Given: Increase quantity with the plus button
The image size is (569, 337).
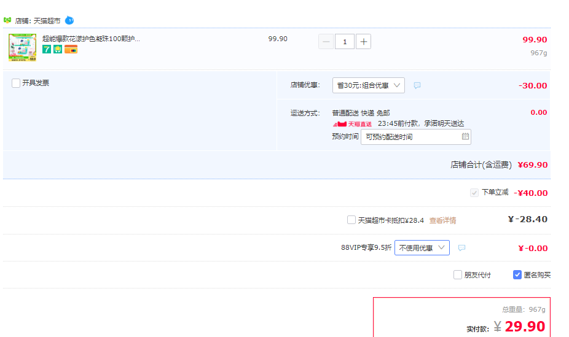Looking at the screenshot, I should coord(364,42).
